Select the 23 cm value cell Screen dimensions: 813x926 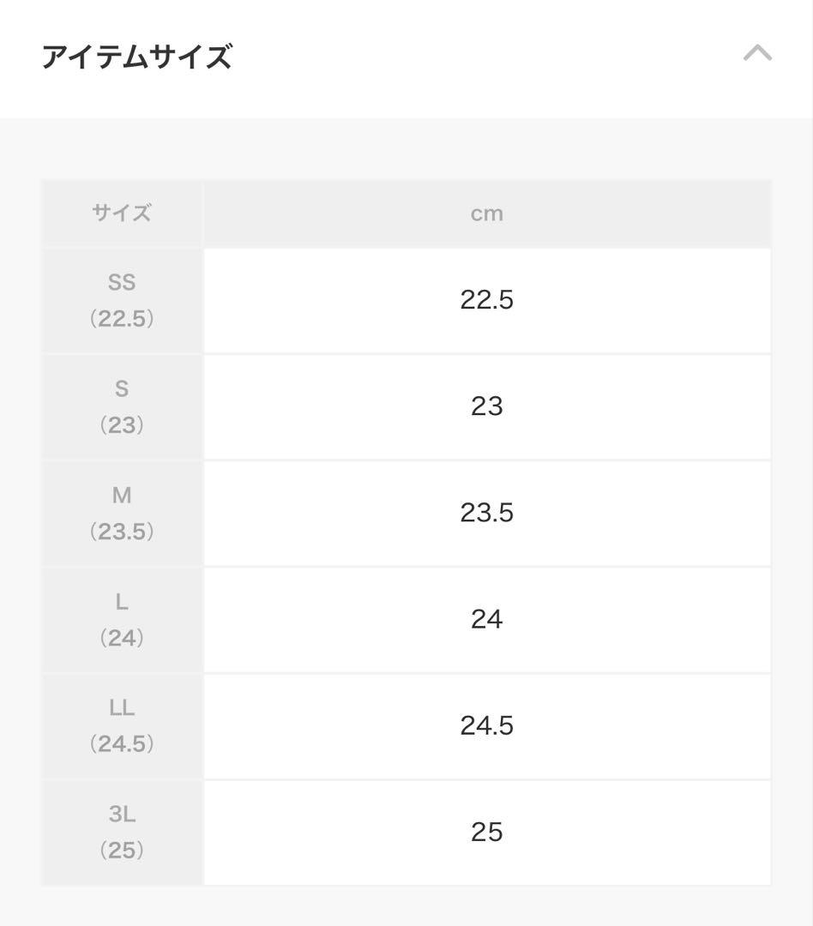[486, 406]
